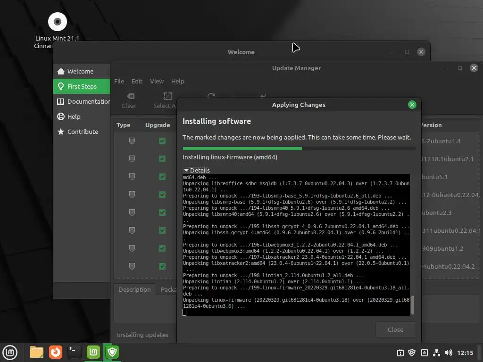Sort updates by the Type column header
This screenshot has height=362, width=483.
(x=124, y=125)
